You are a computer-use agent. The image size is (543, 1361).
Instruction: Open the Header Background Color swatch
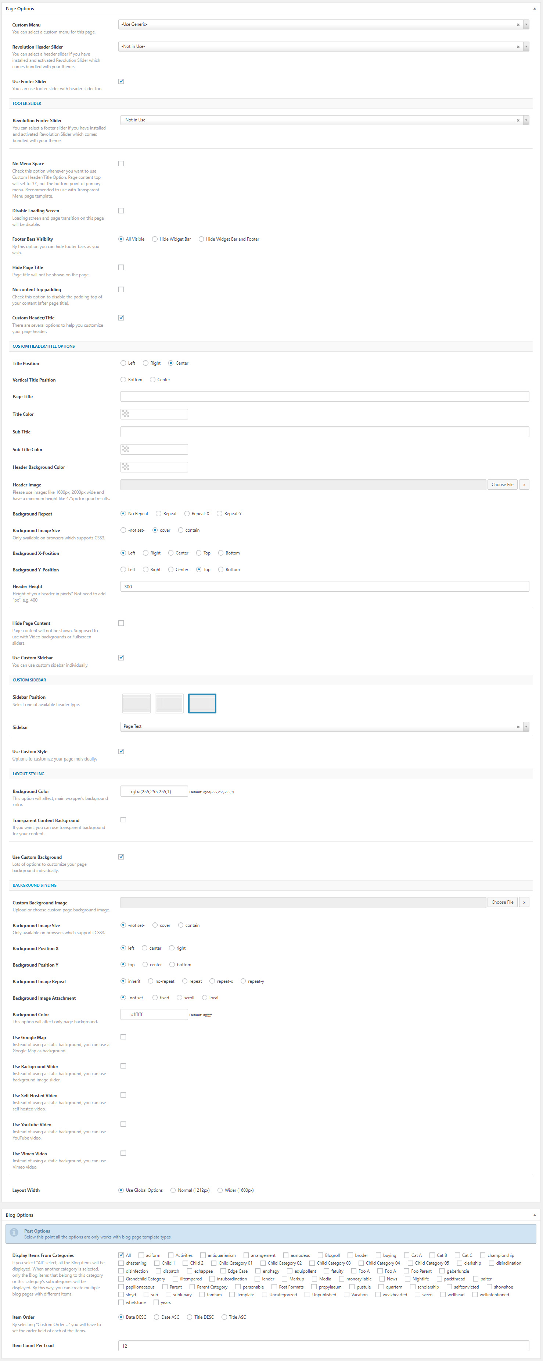[126, 467]
